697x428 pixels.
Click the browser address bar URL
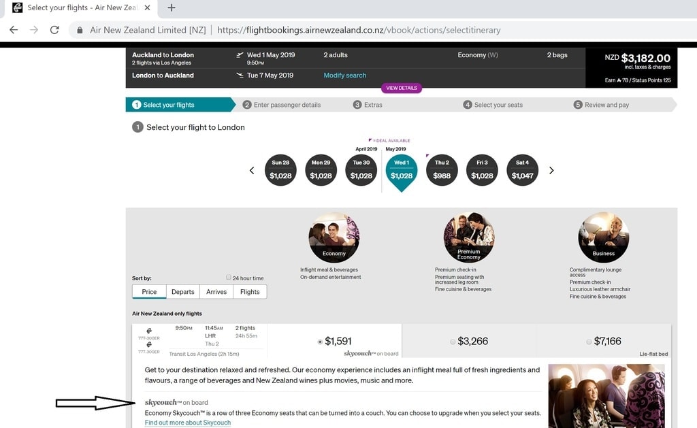359,30
